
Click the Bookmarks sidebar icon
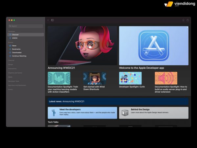tap(10, 49)
